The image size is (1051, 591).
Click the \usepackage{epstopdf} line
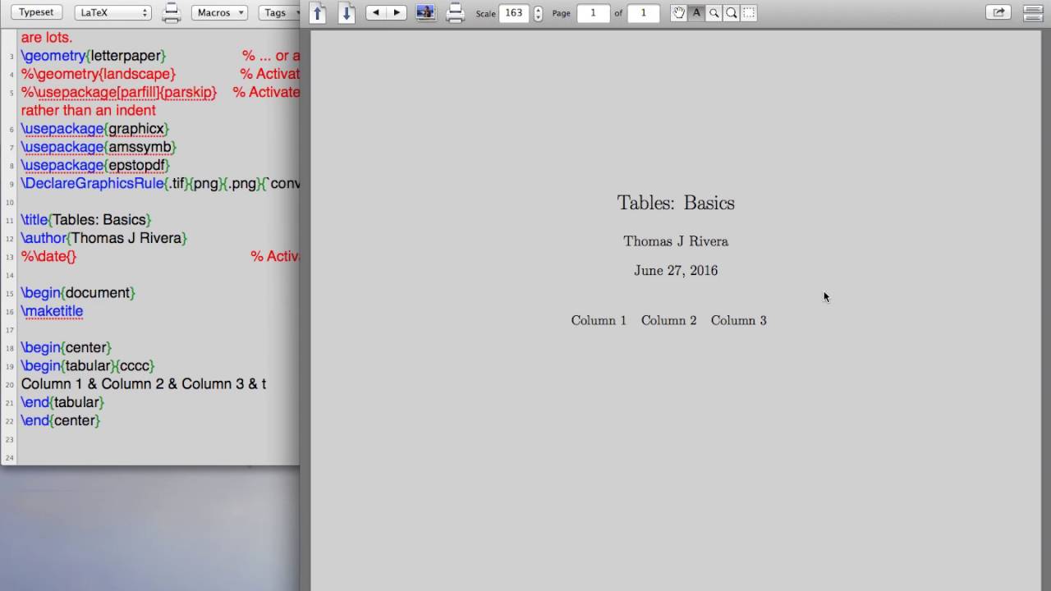(x=95, y=165)
